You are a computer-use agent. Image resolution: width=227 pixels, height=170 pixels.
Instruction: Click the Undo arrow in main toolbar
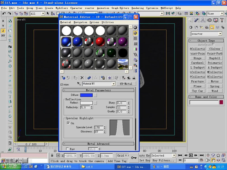point(4,13)
